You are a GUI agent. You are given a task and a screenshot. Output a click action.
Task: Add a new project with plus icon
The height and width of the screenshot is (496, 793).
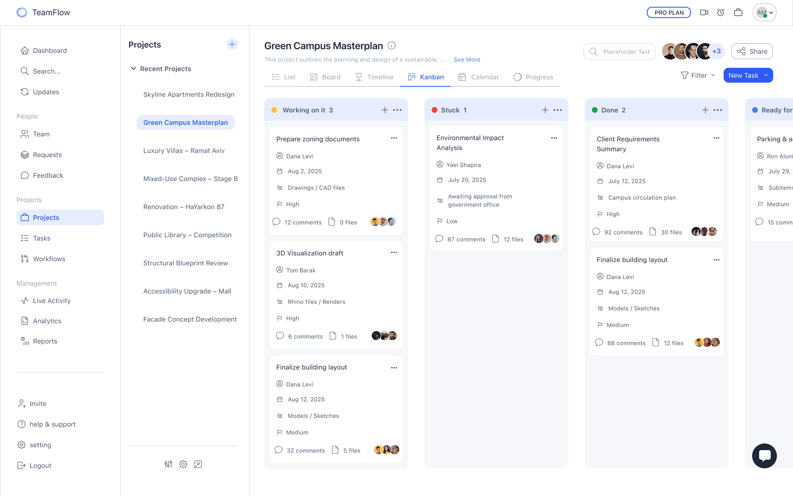[232, 44]
